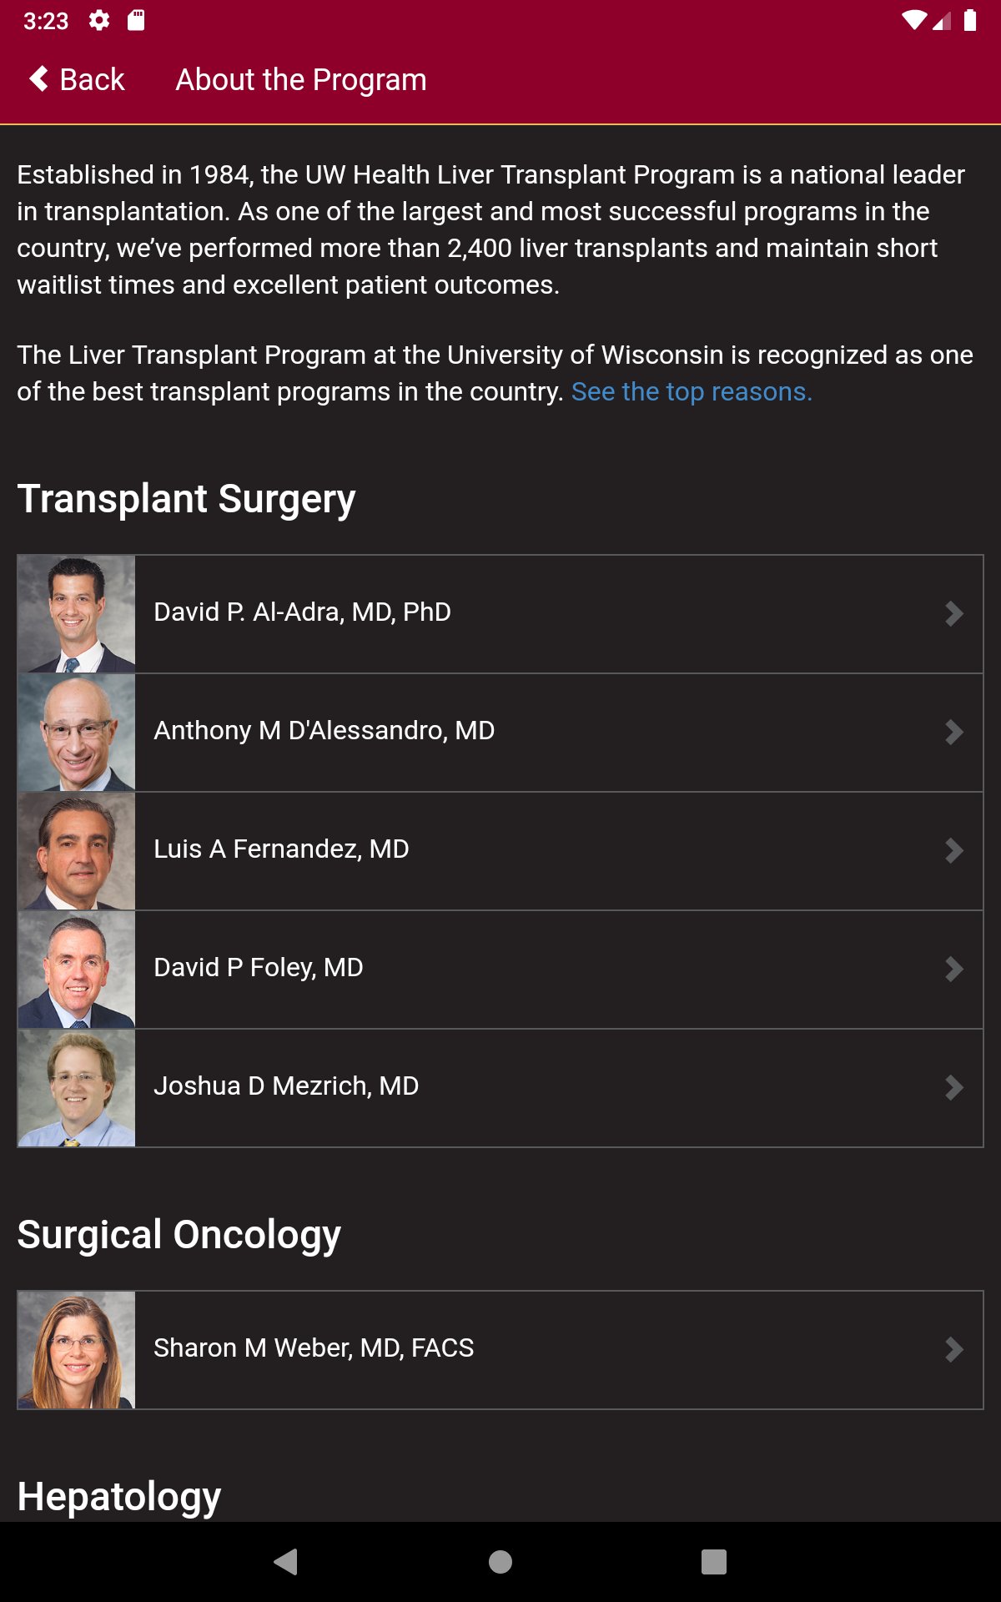Open Joshua D Mezrich's profile photo
Viewport: 1001px width, 1602px height.
tap(77, 1088)
